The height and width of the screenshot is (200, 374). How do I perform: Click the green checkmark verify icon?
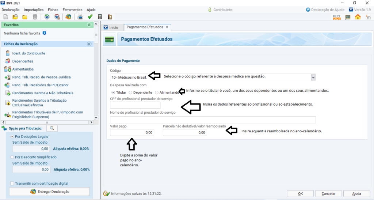pos(90,17)
